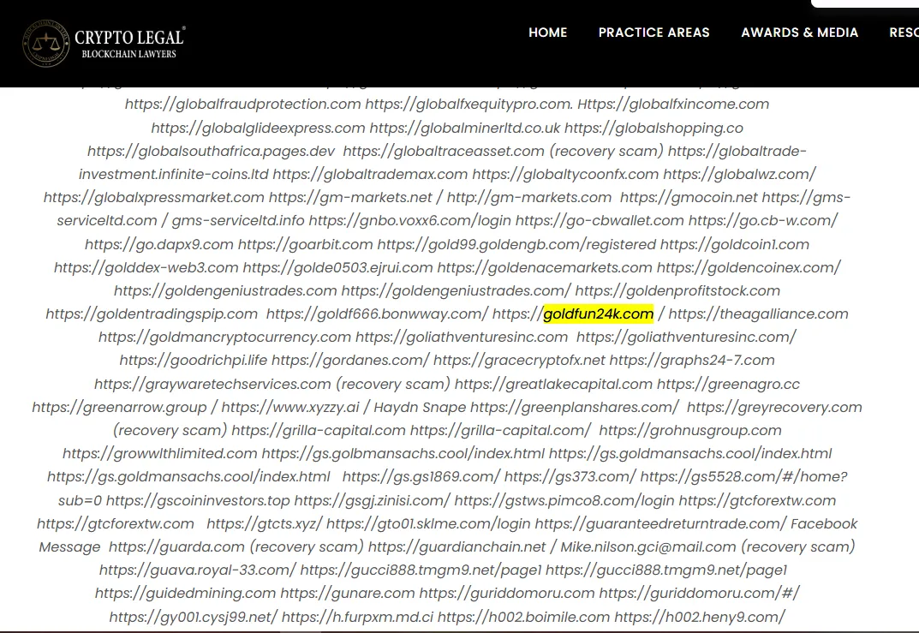This screenshot has height=633, width=919.
Task: Select https://gs373.com/ text
Action: coord(570,476)
